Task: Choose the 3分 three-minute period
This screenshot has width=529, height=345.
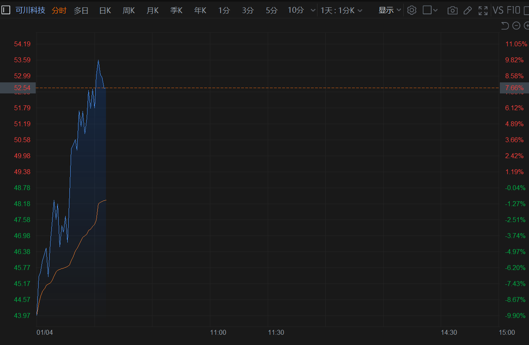Action: 248,11
